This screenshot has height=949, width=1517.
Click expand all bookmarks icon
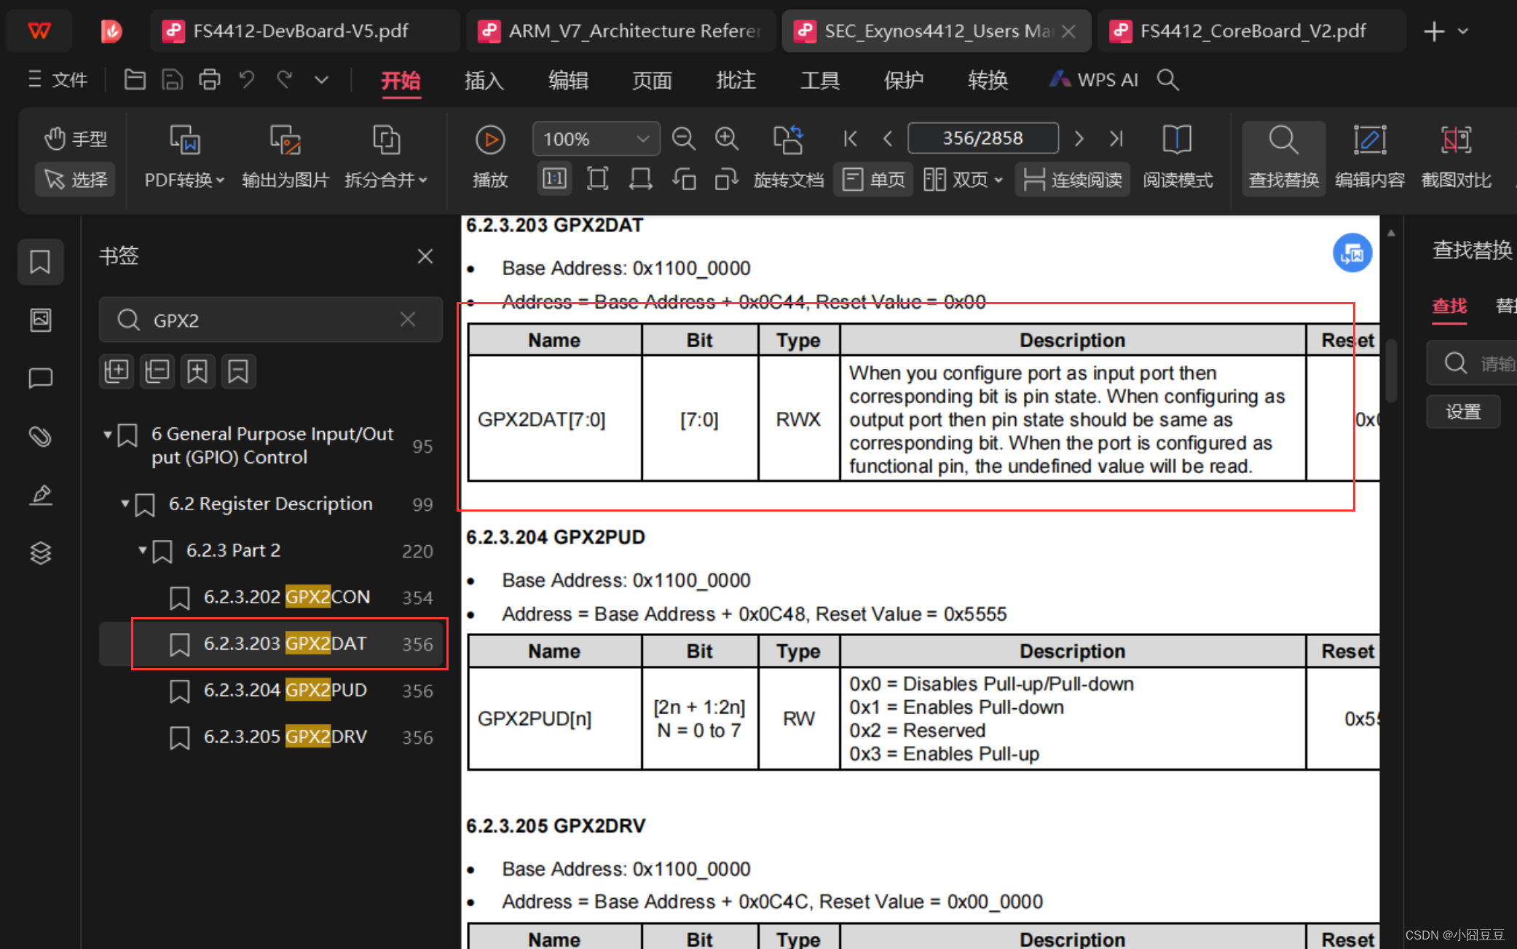point(117,371)
